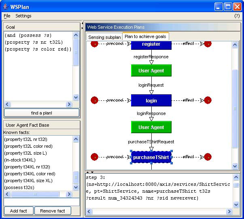Open the File menu
This screenshot has width=244, height=219.
tap(7, 16)
